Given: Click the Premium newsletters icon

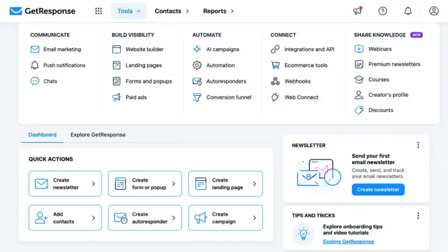Looking at the screenshot, I should point(359,64).
